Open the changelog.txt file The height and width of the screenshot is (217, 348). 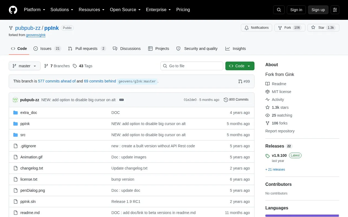(32, 168)
